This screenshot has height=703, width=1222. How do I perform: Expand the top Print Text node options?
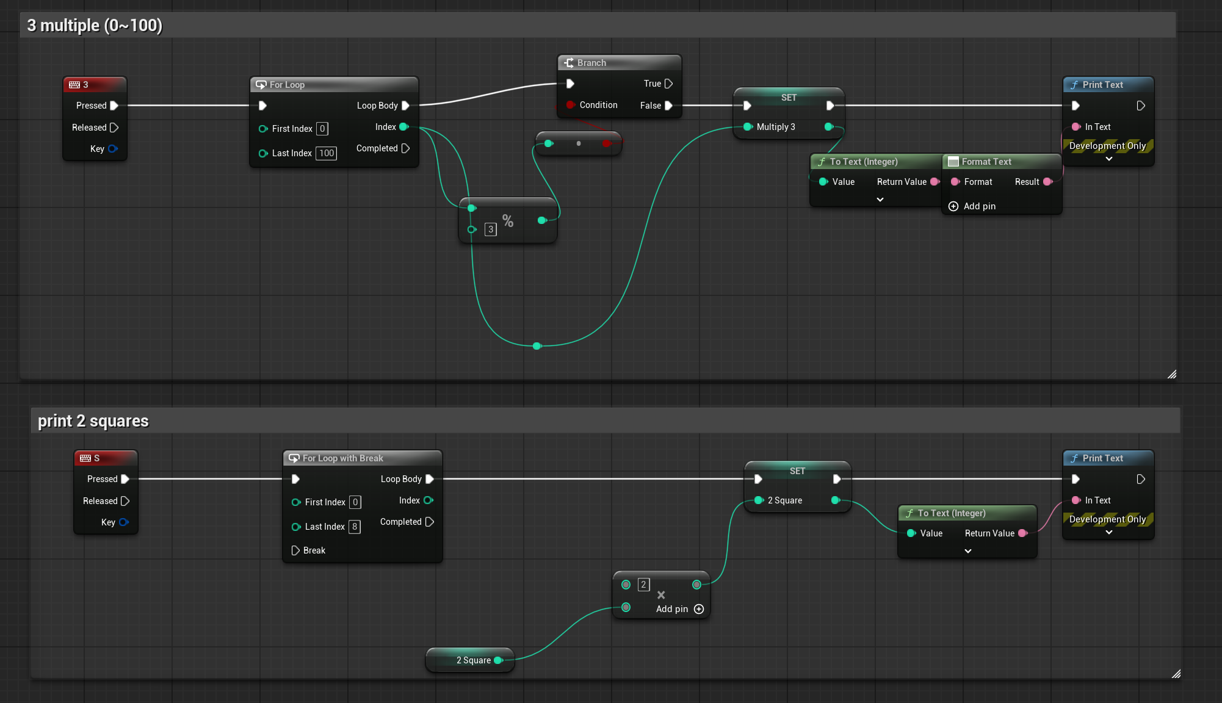(x=1109, y=159)
